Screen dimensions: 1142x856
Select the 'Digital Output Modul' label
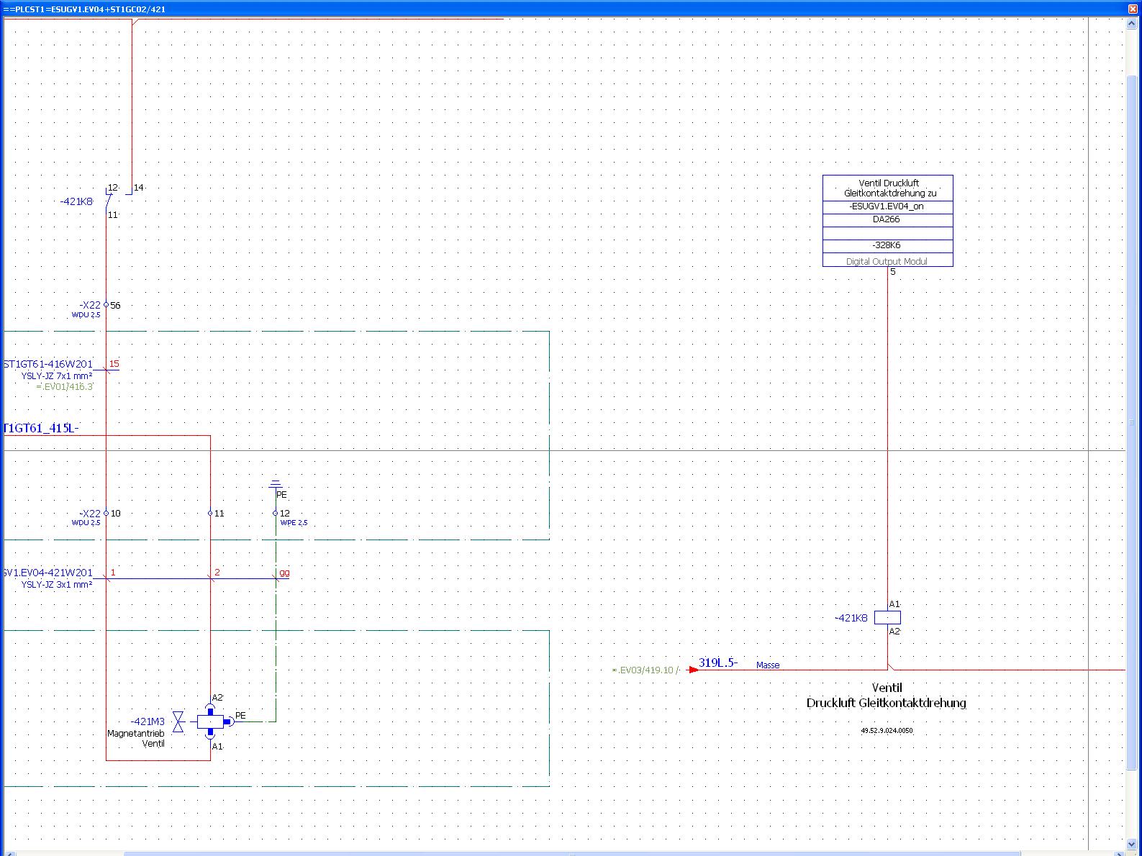click(x=887, y=261)
